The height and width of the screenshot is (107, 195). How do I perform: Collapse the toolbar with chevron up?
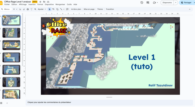click(190, 9)
